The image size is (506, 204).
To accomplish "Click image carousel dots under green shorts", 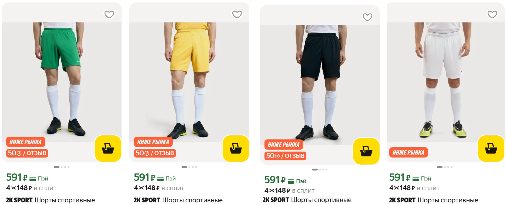I will click(62, 167).
